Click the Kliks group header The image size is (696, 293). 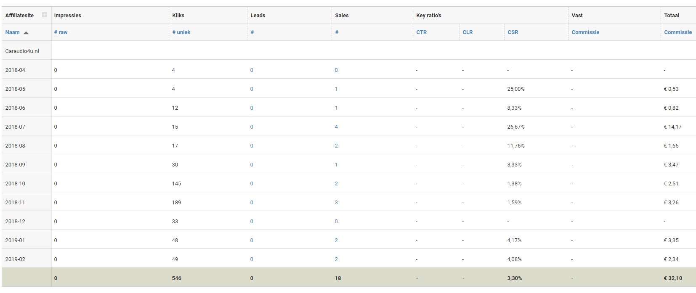[178, 15]
